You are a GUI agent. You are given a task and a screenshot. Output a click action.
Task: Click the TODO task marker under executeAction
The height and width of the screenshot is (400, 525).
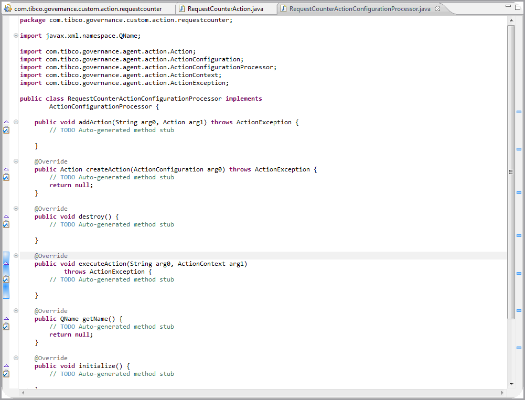coord(6,279)
